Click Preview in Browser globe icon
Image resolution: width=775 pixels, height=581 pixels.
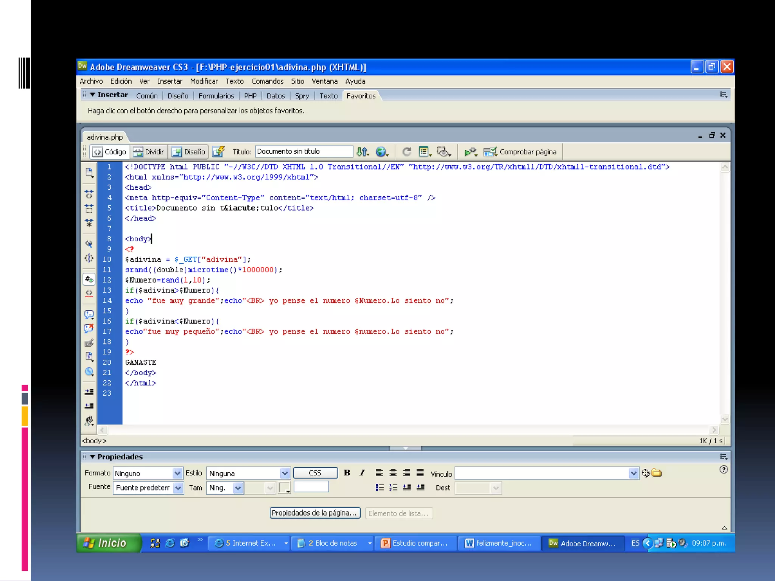381,152
